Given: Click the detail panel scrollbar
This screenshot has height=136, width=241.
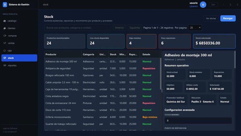Looking at the screenshot, I should coord(235,60).
